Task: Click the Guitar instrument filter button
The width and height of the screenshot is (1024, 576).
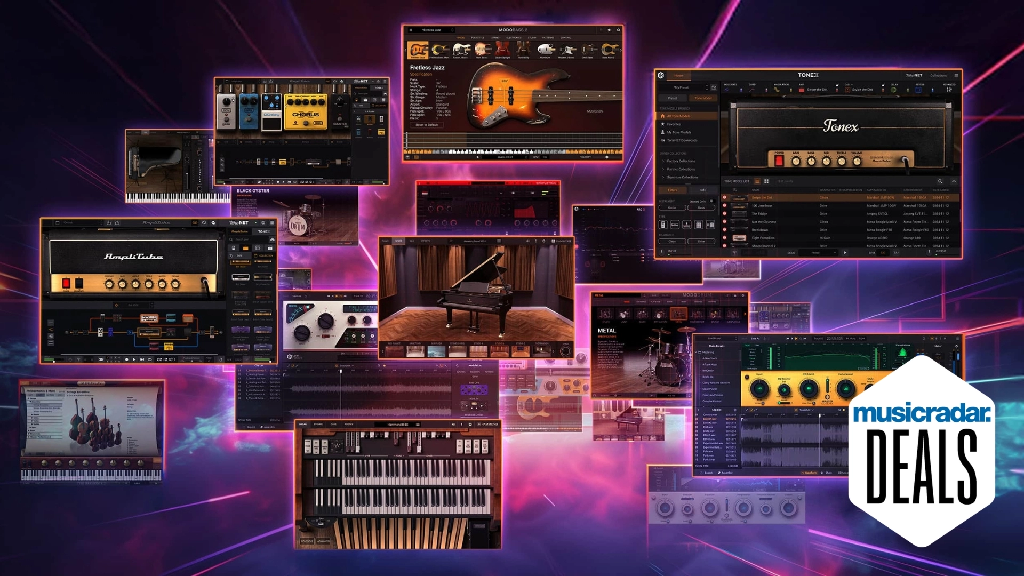Action: click(672, 207)
